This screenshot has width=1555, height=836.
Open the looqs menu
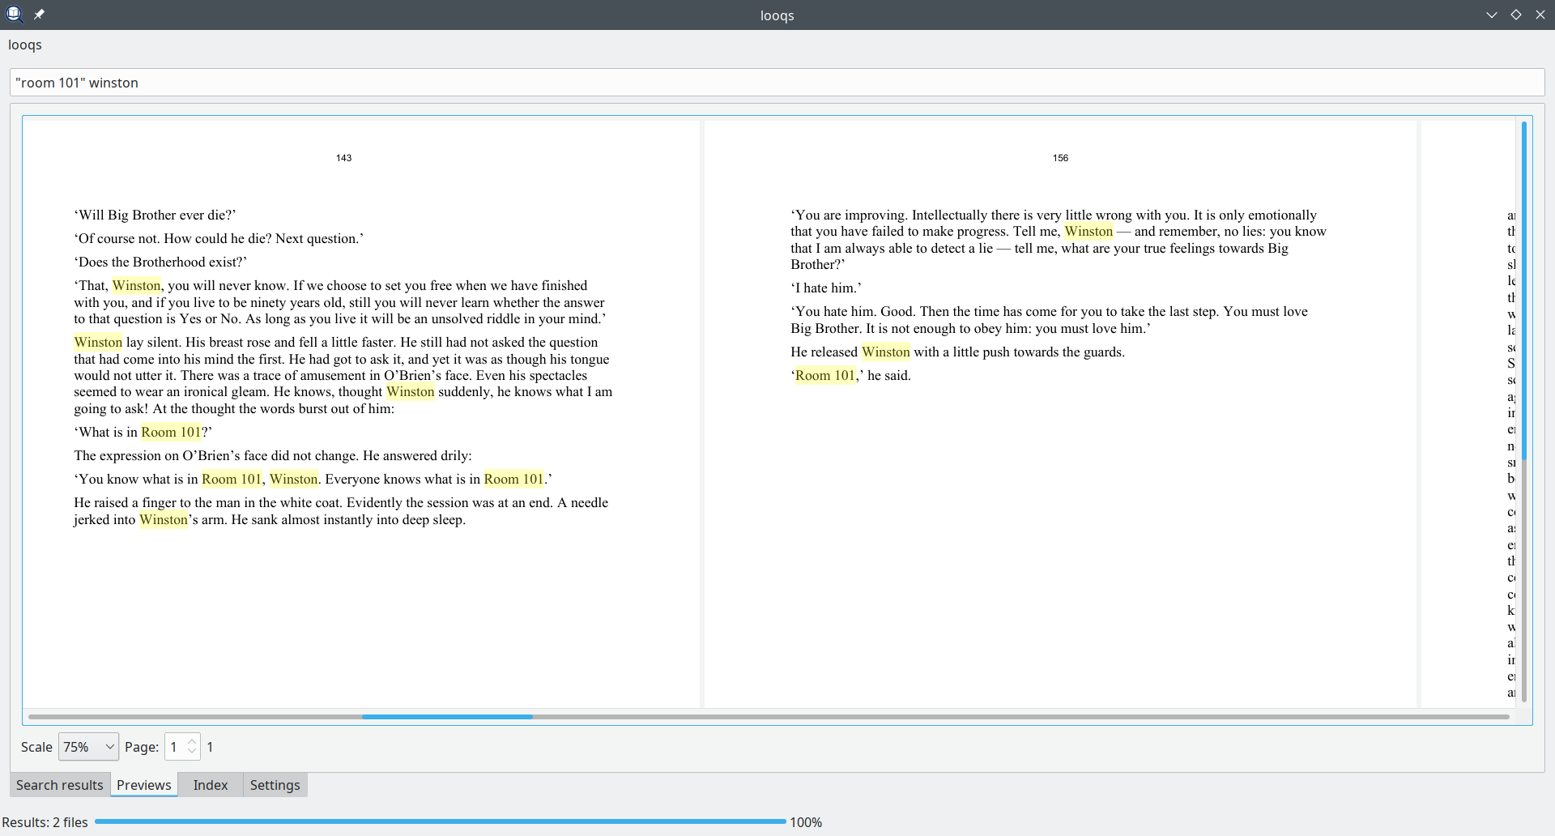tap(25, 45)
